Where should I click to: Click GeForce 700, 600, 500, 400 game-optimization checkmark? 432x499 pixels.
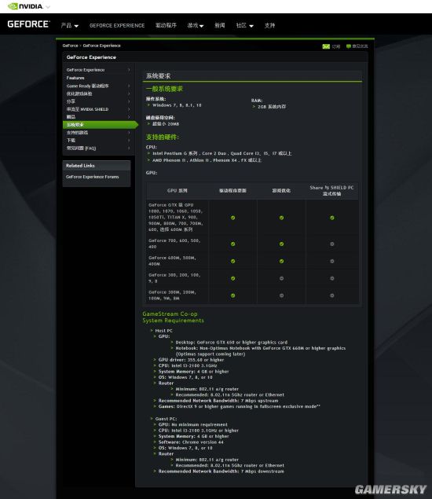point(281,244)
